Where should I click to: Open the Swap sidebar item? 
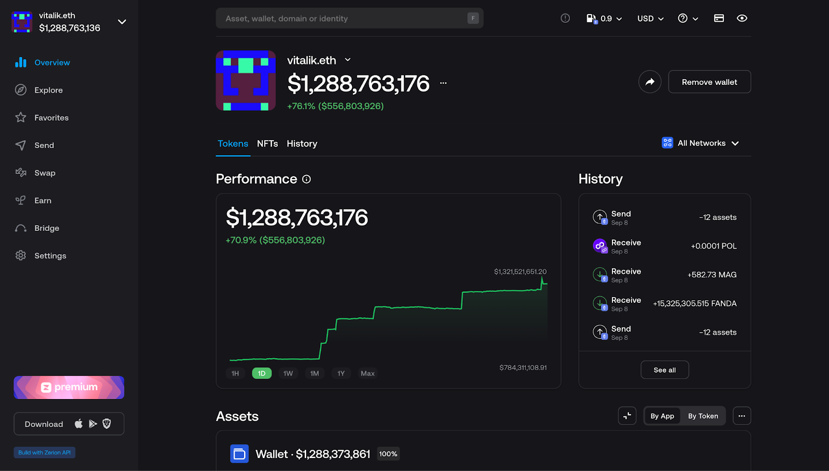point(35,173)
